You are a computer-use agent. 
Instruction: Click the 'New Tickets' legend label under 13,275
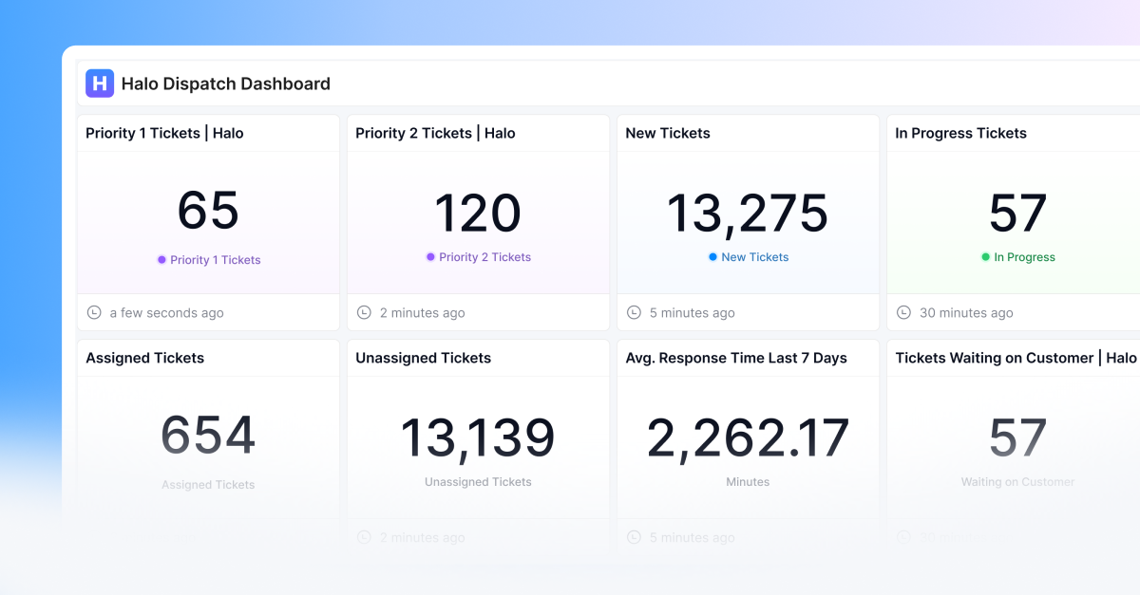tap(755, 256)
